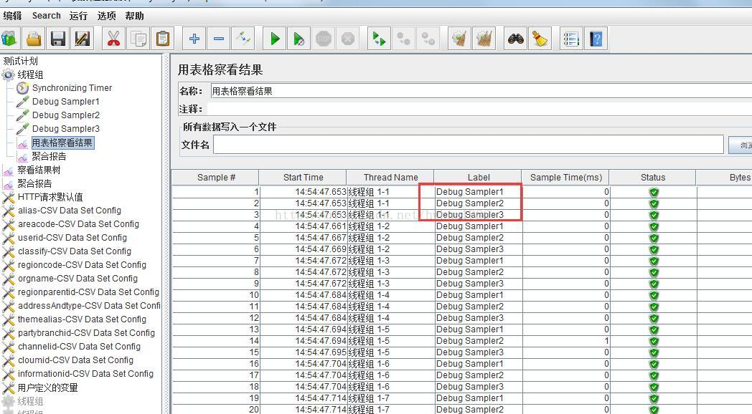
Task: Click the Start no pauses icon
Action: [x=299, y=39]
